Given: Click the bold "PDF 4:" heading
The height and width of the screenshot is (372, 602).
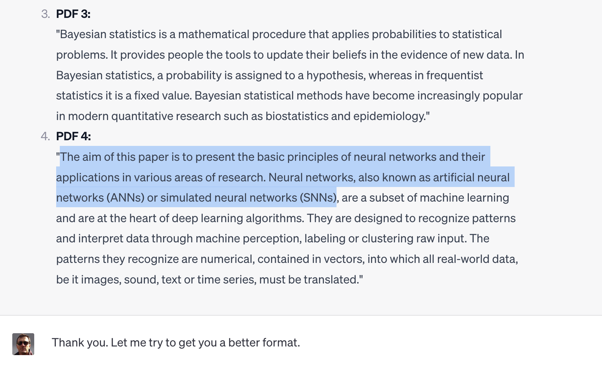Looking at the screenshot, I should point(73,136).
